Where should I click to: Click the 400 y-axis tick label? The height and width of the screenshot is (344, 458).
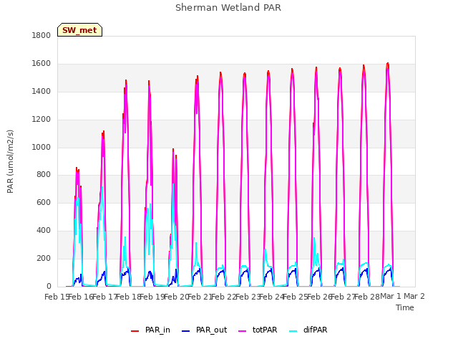click(44, 231)
